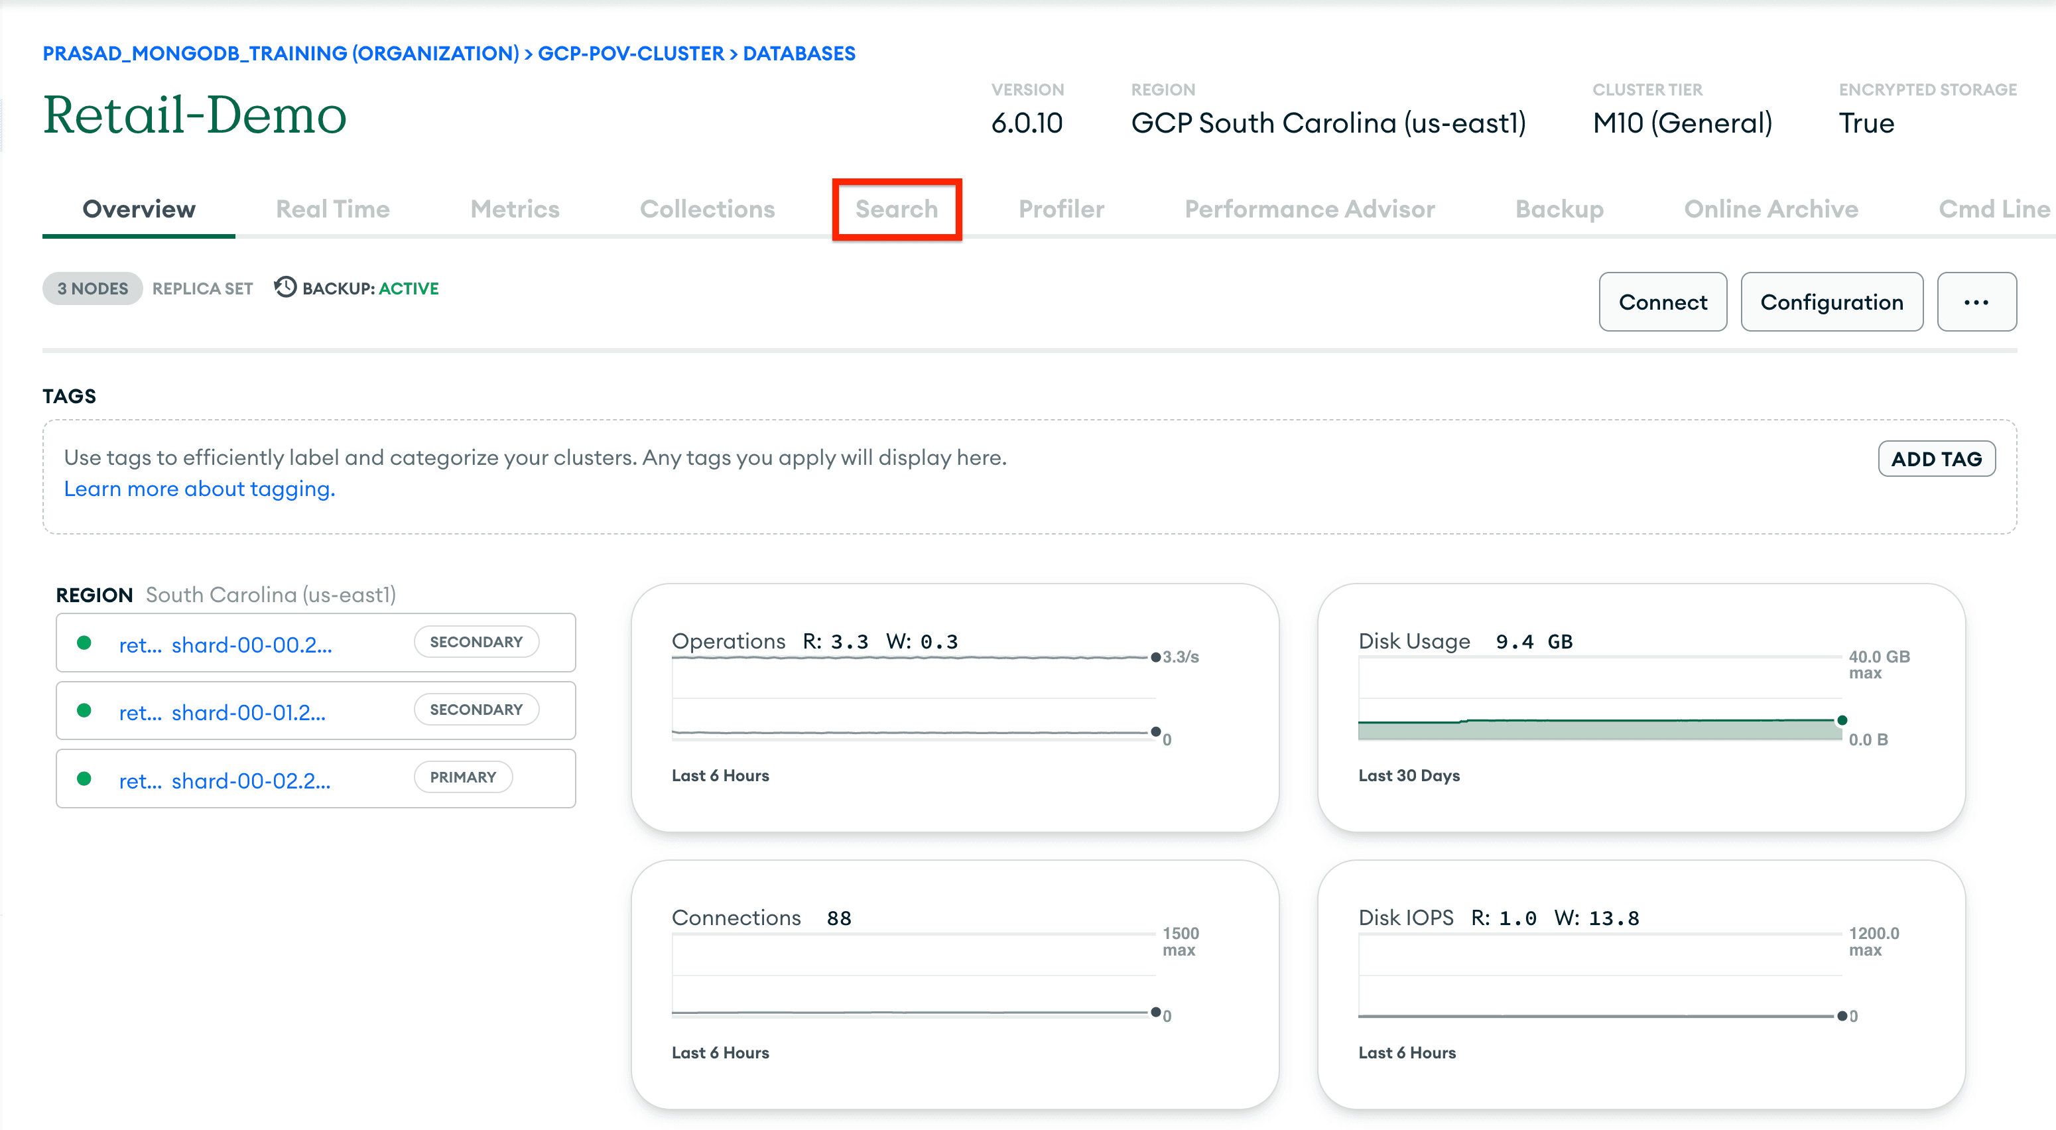
Task: Click the TAGS section heading
Action: click(70, 396)
